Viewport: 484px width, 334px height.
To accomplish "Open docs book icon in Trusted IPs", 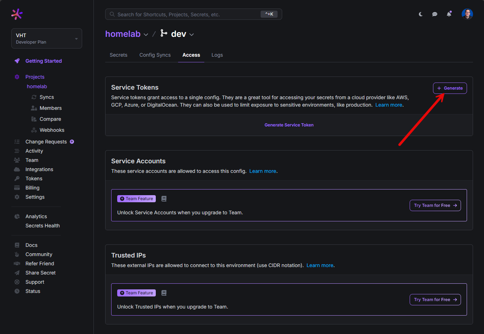I will click(164, 293).
